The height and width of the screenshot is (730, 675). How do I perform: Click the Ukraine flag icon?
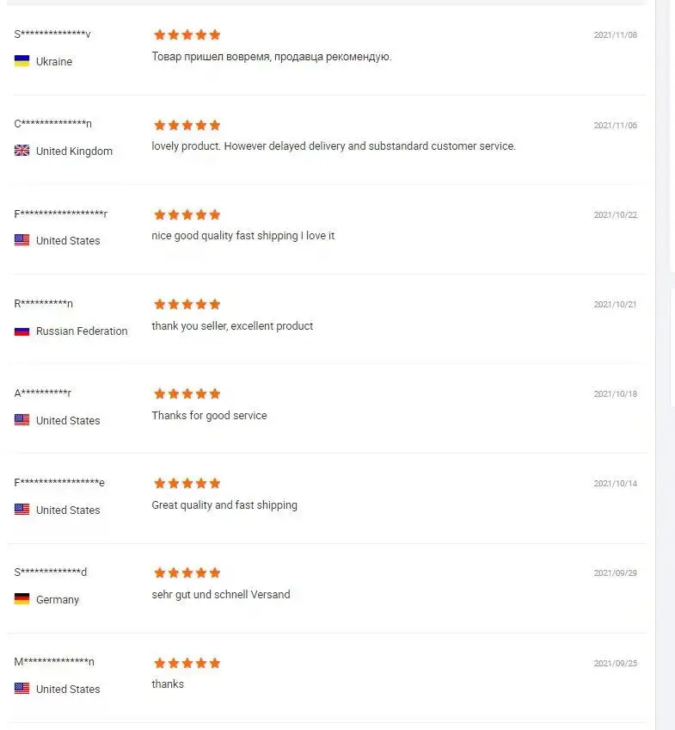pyautogui.click(x=21, y=61)
